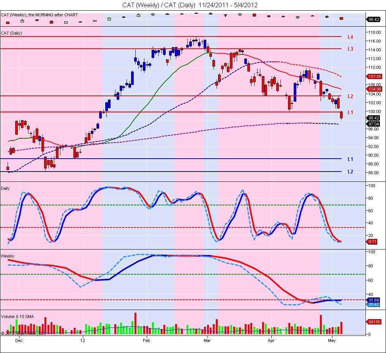Click the 97.04 black price marker
386x353 pixels.
coord(374,124)
